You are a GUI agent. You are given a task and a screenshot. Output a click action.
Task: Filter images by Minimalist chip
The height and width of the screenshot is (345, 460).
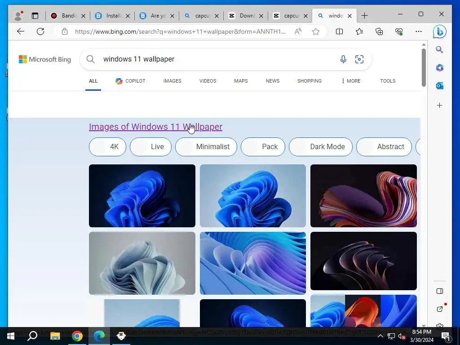(x=206, y=147)
